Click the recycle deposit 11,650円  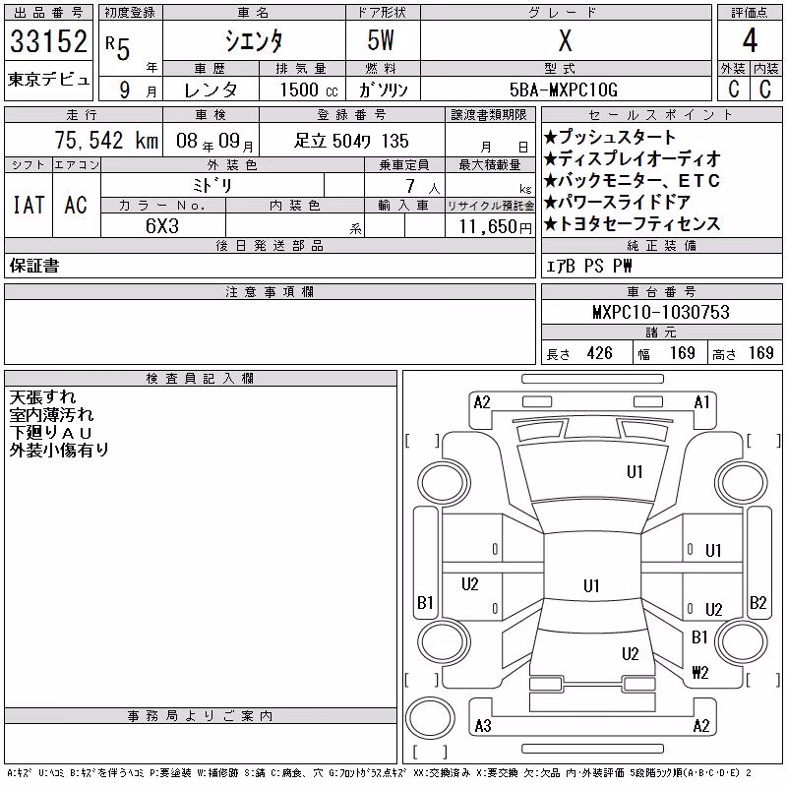(x=495, y=227)
